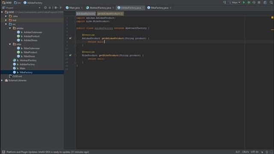Fold the getAdidasProduct method in gutter

tap(75, 38)
